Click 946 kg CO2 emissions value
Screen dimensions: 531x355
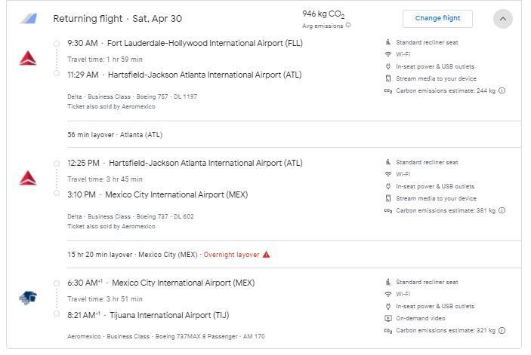[x=323, y=14]
